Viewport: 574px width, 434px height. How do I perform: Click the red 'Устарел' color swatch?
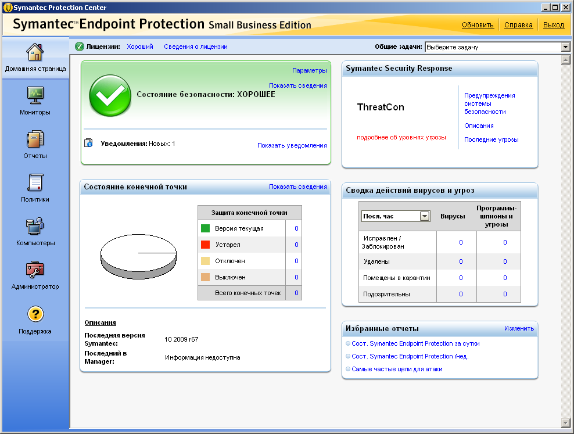coord(205,245)
